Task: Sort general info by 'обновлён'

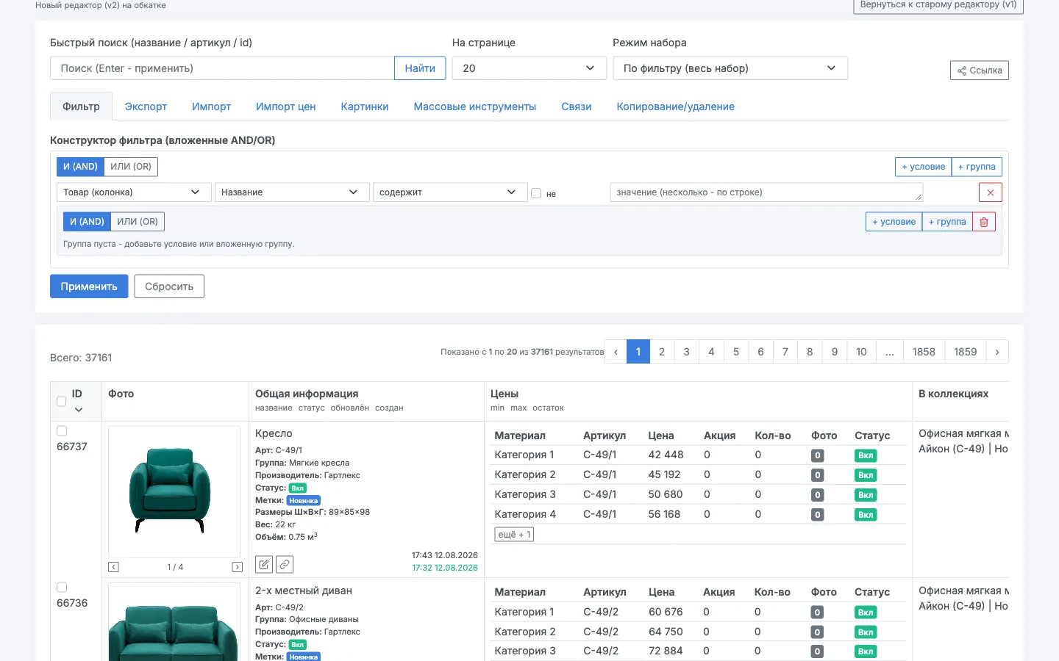Action: click(350, 408)
